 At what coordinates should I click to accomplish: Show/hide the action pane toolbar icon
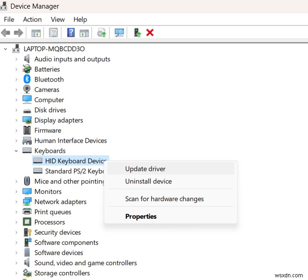(x=84, y=33)
